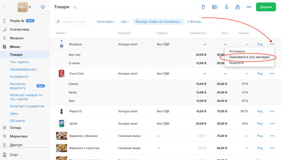This screenshot has width=283, height=160.
Task: Open Тех. картки in the sidebar
Action: click(x=19, y=62)
